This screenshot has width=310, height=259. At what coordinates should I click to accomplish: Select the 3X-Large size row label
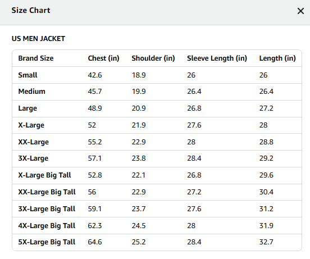tap(33, 158)
